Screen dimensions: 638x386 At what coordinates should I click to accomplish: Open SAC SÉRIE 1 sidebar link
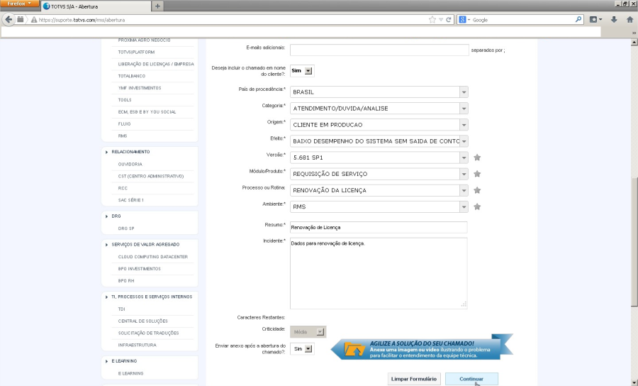pos(131,200)
